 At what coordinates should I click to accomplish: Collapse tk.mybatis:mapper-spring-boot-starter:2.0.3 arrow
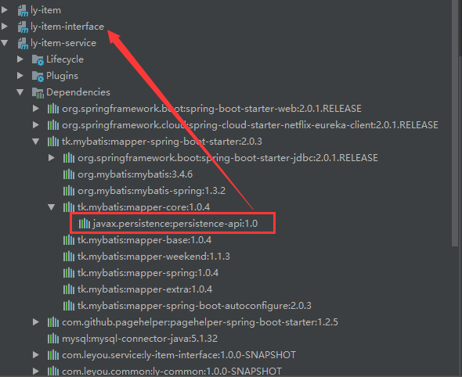pyautogui.click(x=36, y=142)
